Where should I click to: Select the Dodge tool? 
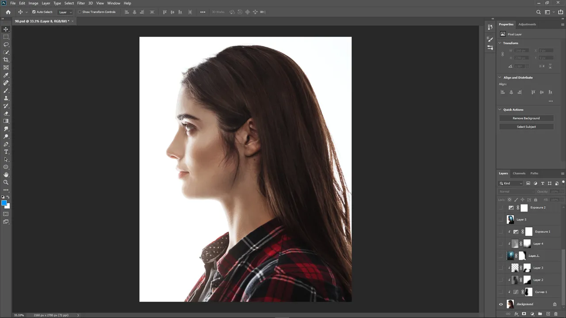tap(6, 136)
